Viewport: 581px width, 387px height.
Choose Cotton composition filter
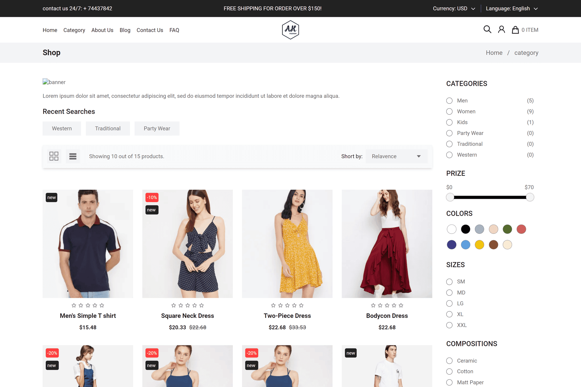click(x=449, y=371)
